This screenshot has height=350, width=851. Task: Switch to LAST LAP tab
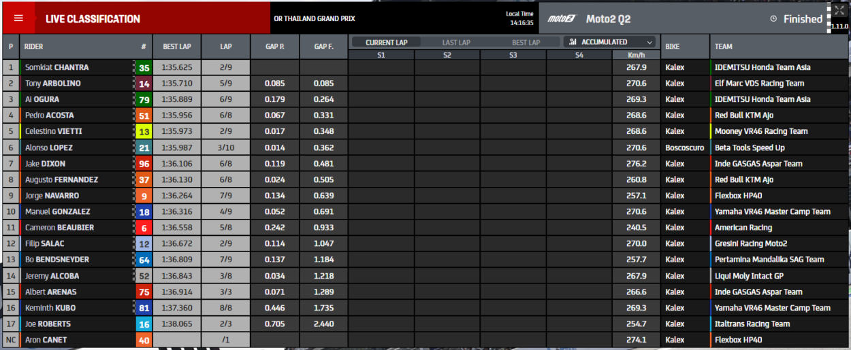point(456,42)
